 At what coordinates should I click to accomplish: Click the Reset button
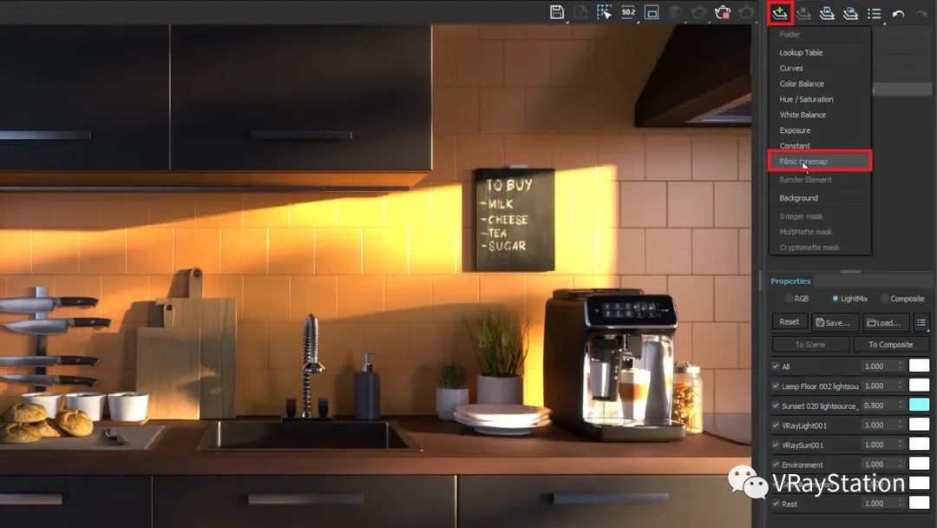pyautogui.click(x=790, y=321)
